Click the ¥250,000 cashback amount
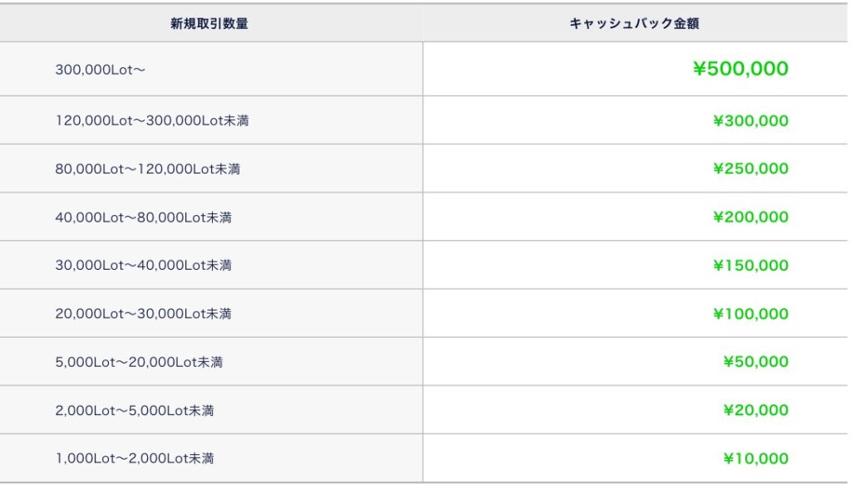Image resolution: width=851 pixels, height=484 pixels. point(750,169)
